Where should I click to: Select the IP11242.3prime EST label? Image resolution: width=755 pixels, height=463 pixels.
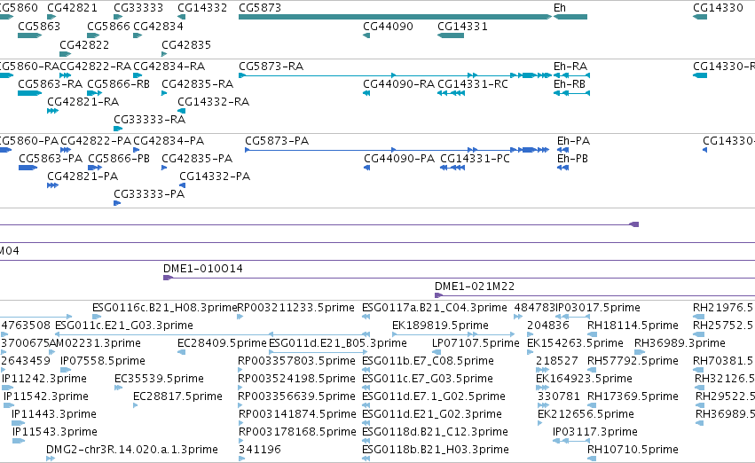(x=44, y=379)
